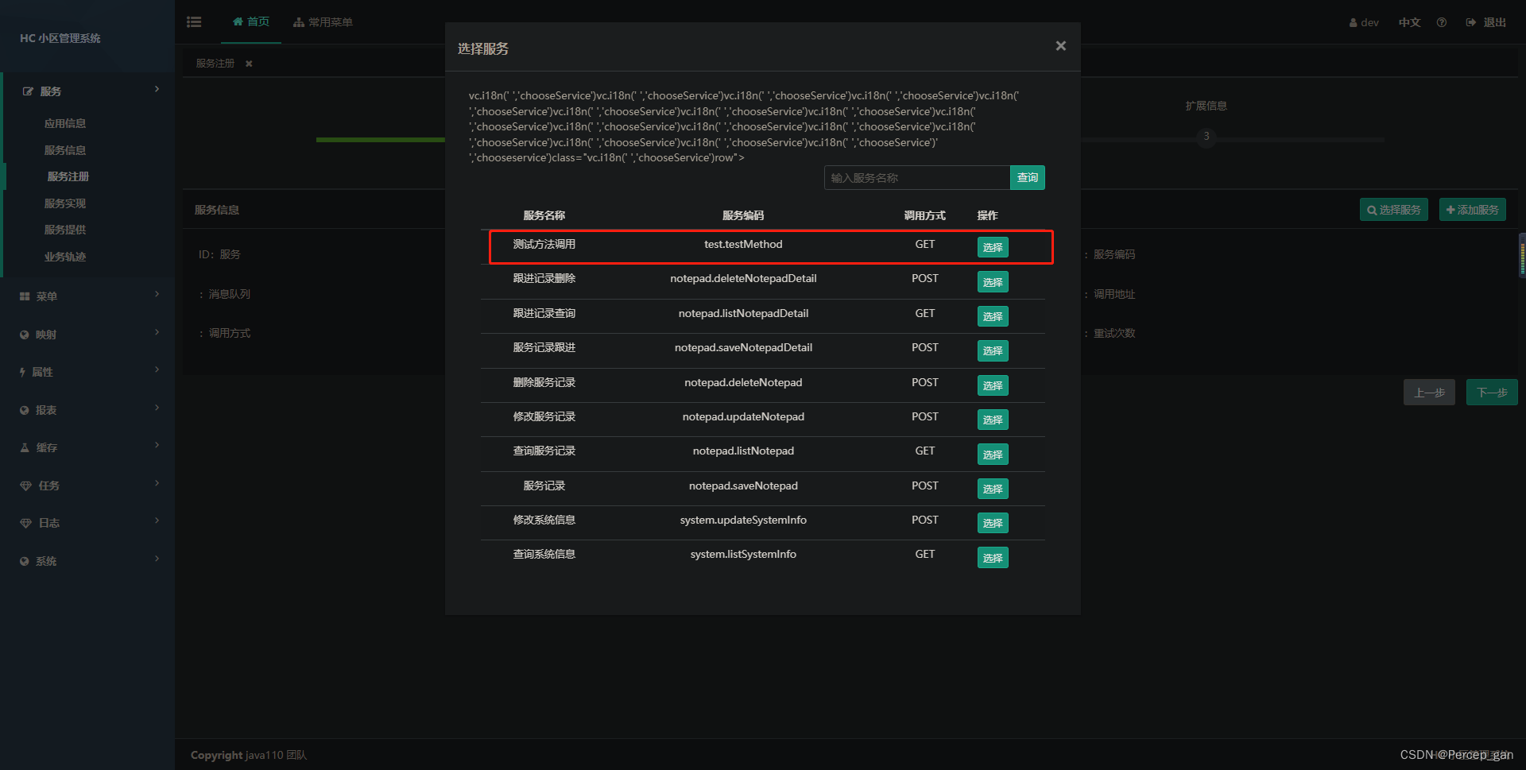Click the HC小区管理系统 logo title
The image size is (1526, 770).
click(x=60, y=38)
